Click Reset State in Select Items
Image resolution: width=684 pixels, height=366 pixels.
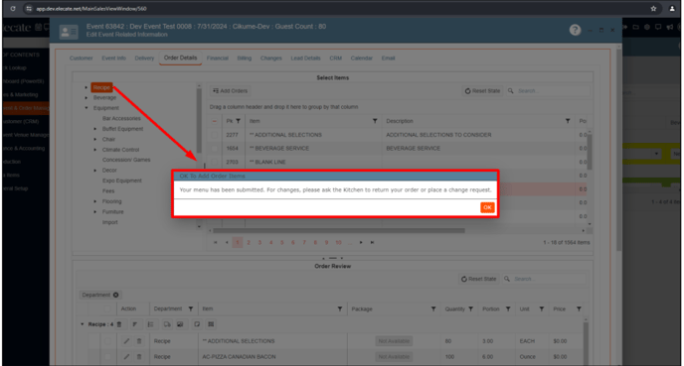click(482, 91)
